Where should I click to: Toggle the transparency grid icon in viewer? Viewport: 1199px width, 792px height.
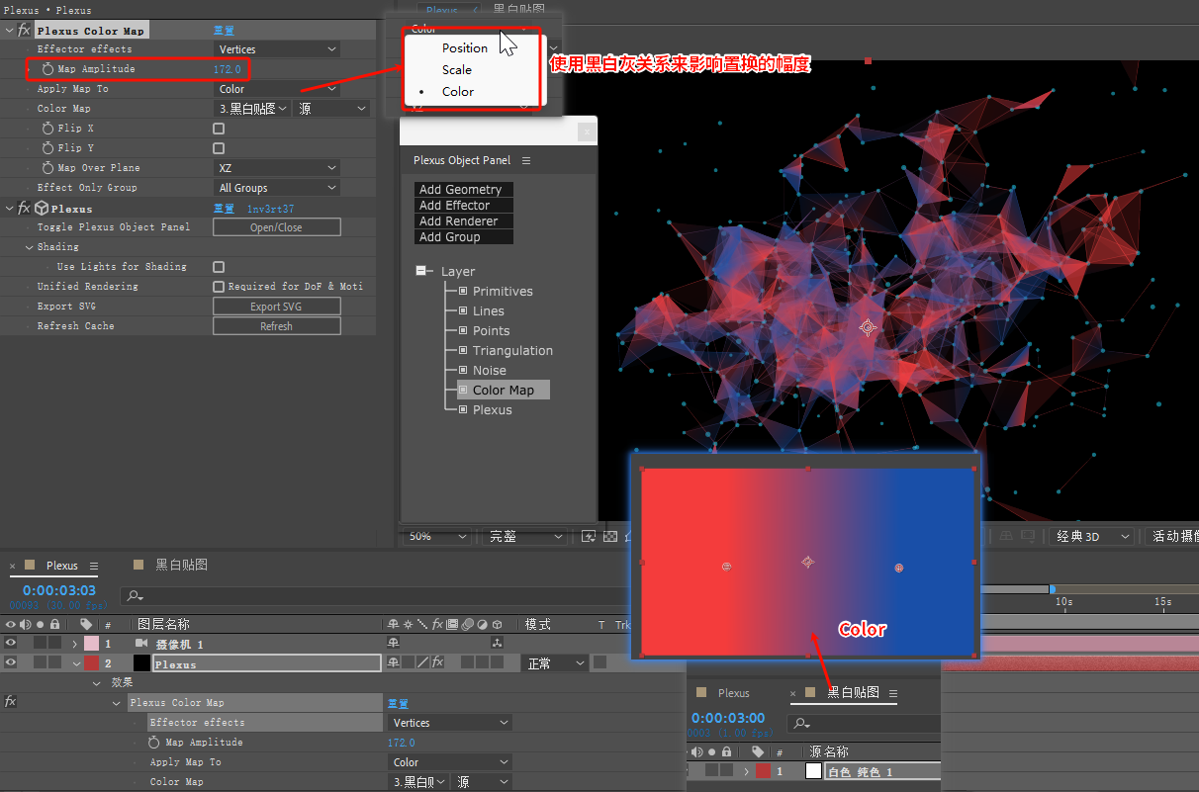pyautogui.click(x=610, y=536)
